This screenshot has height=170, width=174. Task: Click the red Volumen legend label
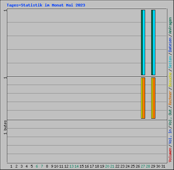[x=170, y=155]
